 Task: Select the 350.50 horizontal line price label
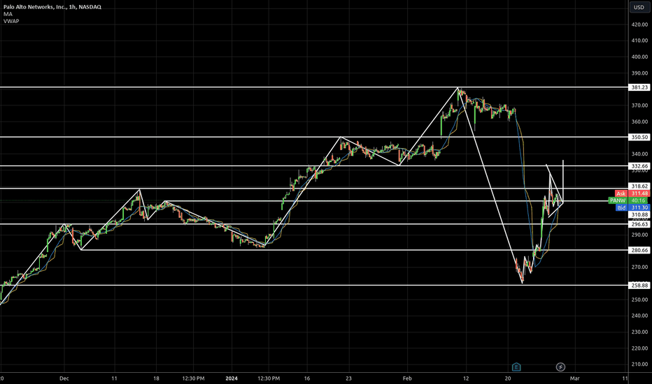[639, 137]
